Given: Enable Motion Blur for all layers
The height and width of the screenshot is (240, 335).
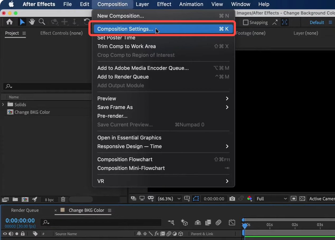Looking at the screenshot, I should (218, 223).
